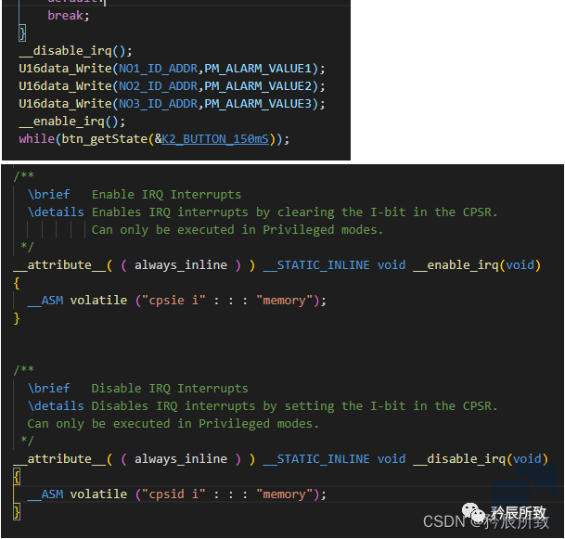
Task: Click the __disable_irq(void) function name definition
Action: tap(459, 459)
